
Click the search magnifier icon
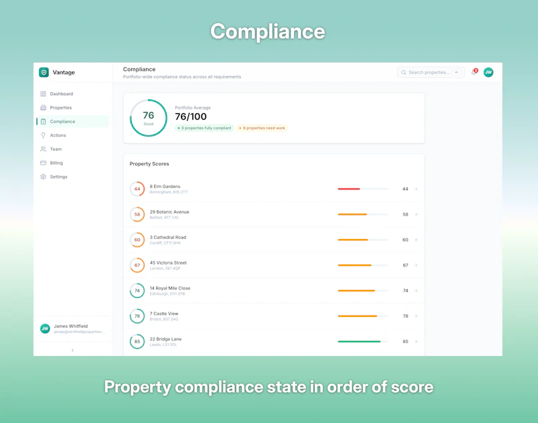(x=404, y=73)
